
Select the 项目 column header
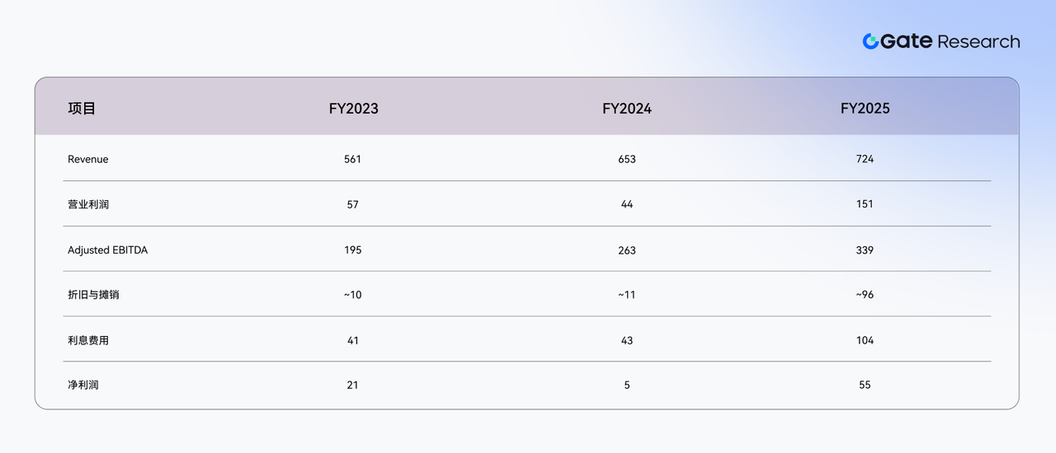[82, 108]
